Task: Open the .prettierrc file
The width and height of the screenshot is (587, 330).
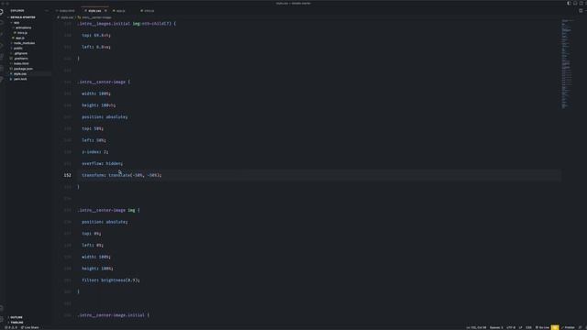Action: coord(21,59)
